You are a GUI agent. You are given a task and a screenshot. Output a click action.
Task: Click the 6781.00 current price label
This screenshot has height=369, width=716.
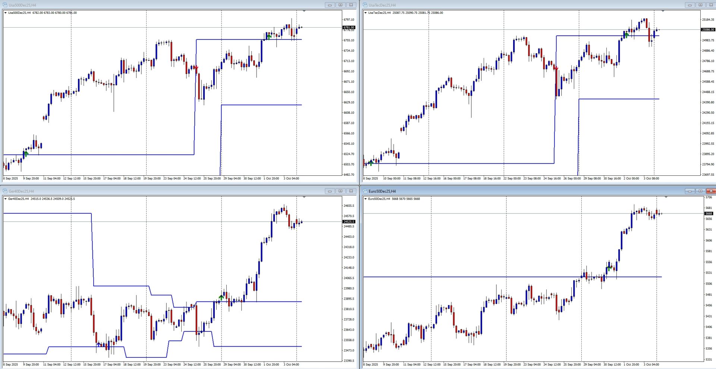pos(349,27)
